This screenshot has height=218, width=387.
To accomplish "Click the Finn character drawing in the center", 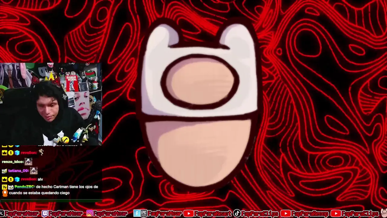I will click(200, 104).
